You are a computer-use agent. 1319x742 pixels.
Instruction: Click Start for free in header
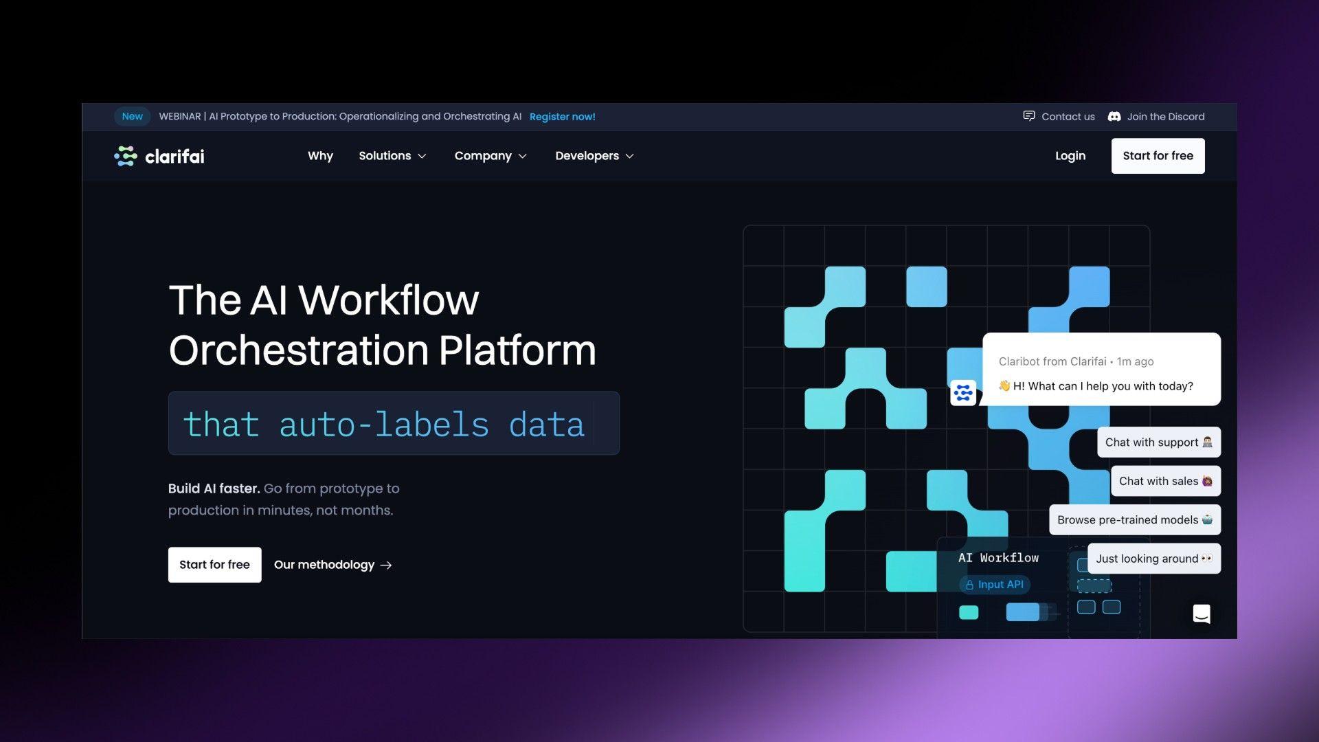(1158, 156)
